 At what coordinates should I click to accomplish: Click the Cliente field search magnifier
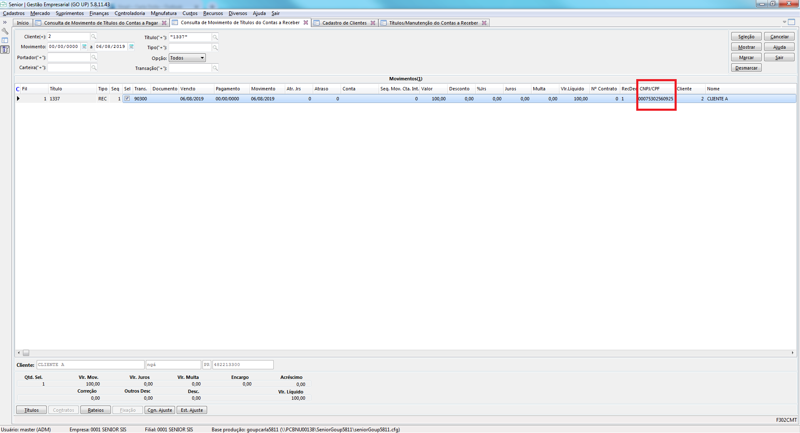(x=94, y=37)
